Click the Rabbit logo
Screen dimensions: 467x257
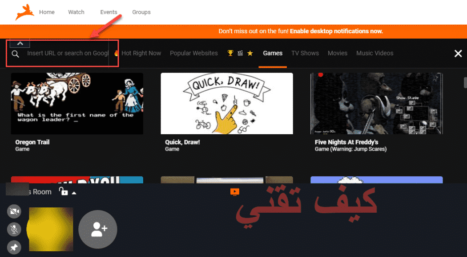tap(25, 12)
